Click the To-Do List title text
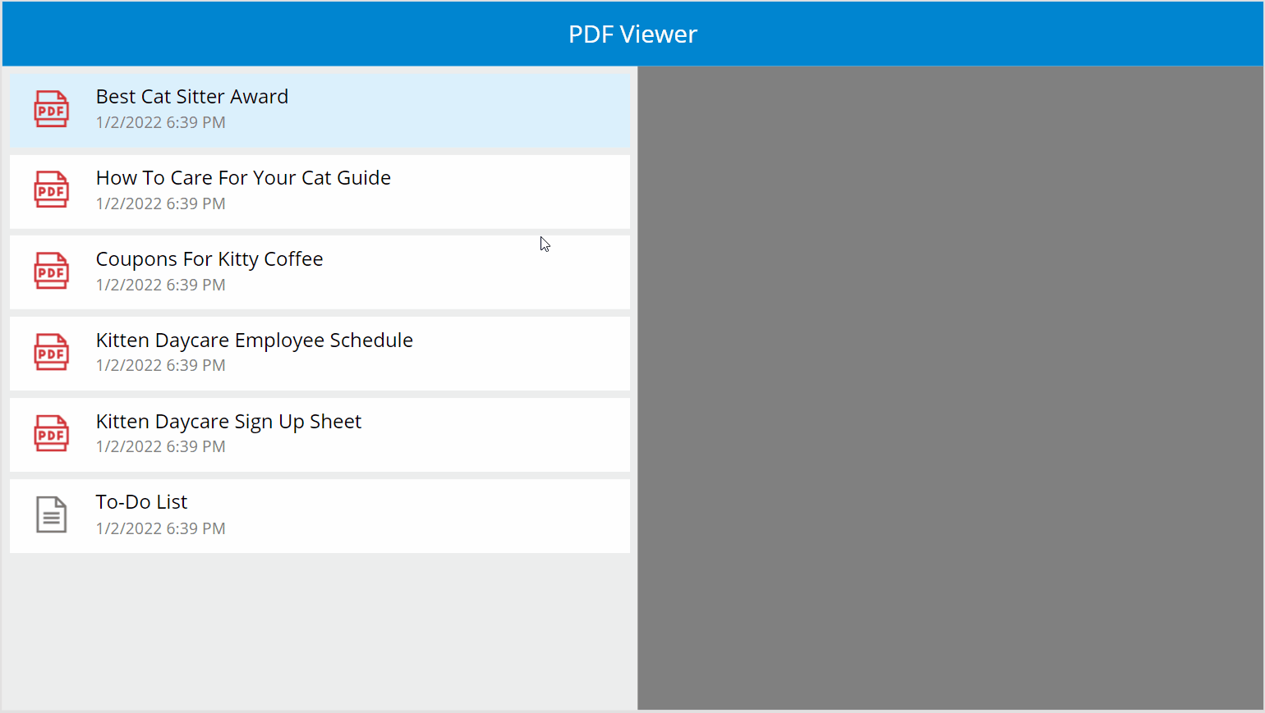 coord(141,501)
